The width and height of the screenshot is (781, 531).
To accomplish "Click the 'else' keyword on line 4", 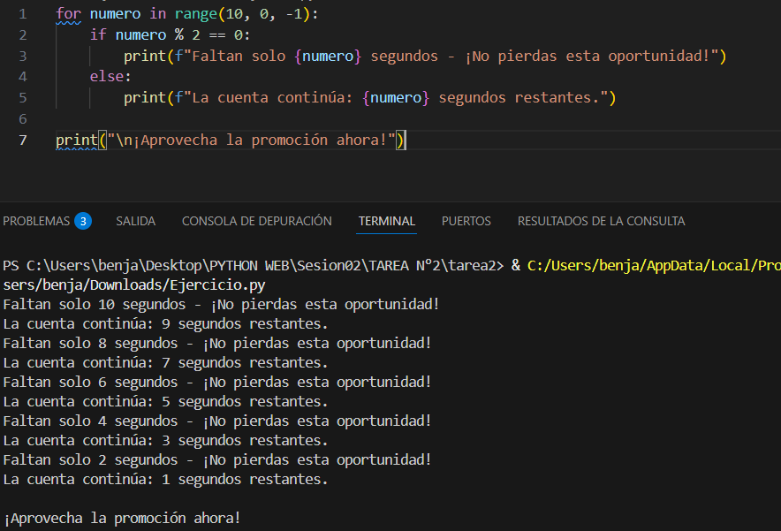I will click(x=106, y=77).
